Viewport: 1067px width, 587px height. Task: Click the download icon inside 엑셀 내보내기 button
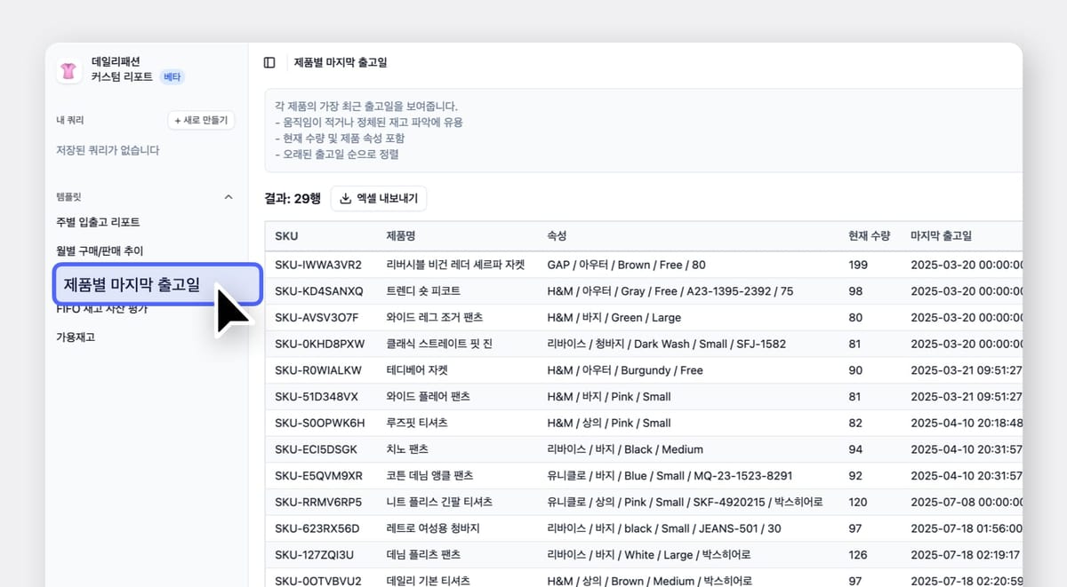pyautogui.click(x=345, y=198)
